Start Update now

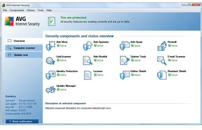tap(24, 55)
